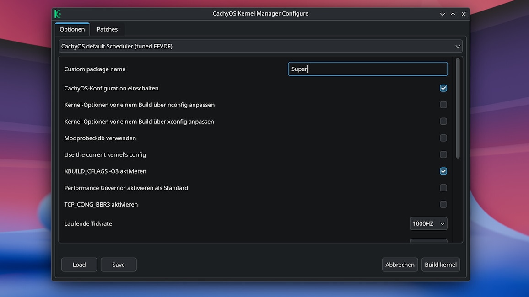Check Use the current kernel's config
The image size is (529, 297).
tap(443, 154)
